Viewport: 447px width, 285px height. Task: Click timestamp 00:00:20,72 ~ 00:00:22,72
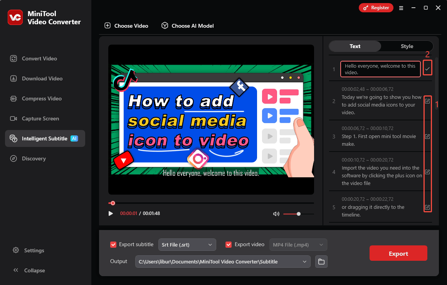coord(368,199)
